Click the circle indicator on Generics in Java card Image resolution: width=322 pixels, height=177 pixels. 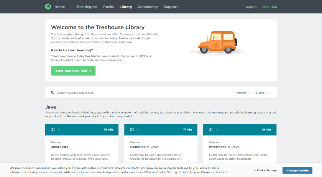(x=138, y=129)
